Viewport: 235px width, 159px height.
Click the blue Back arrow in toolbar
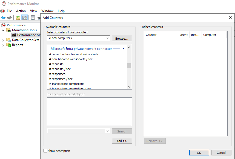[x=3, y=18]
